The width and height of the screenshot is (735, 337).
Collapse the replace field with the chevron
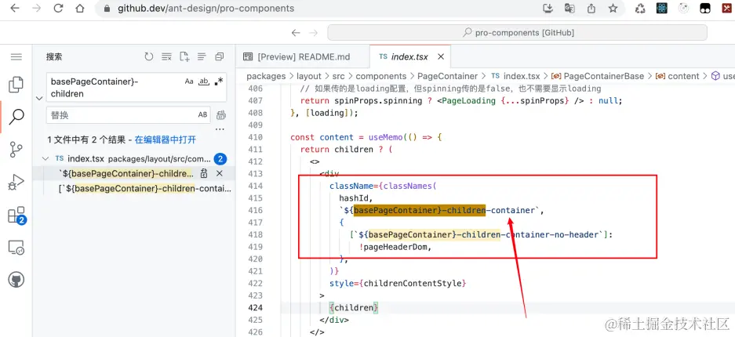pos(39,98)
